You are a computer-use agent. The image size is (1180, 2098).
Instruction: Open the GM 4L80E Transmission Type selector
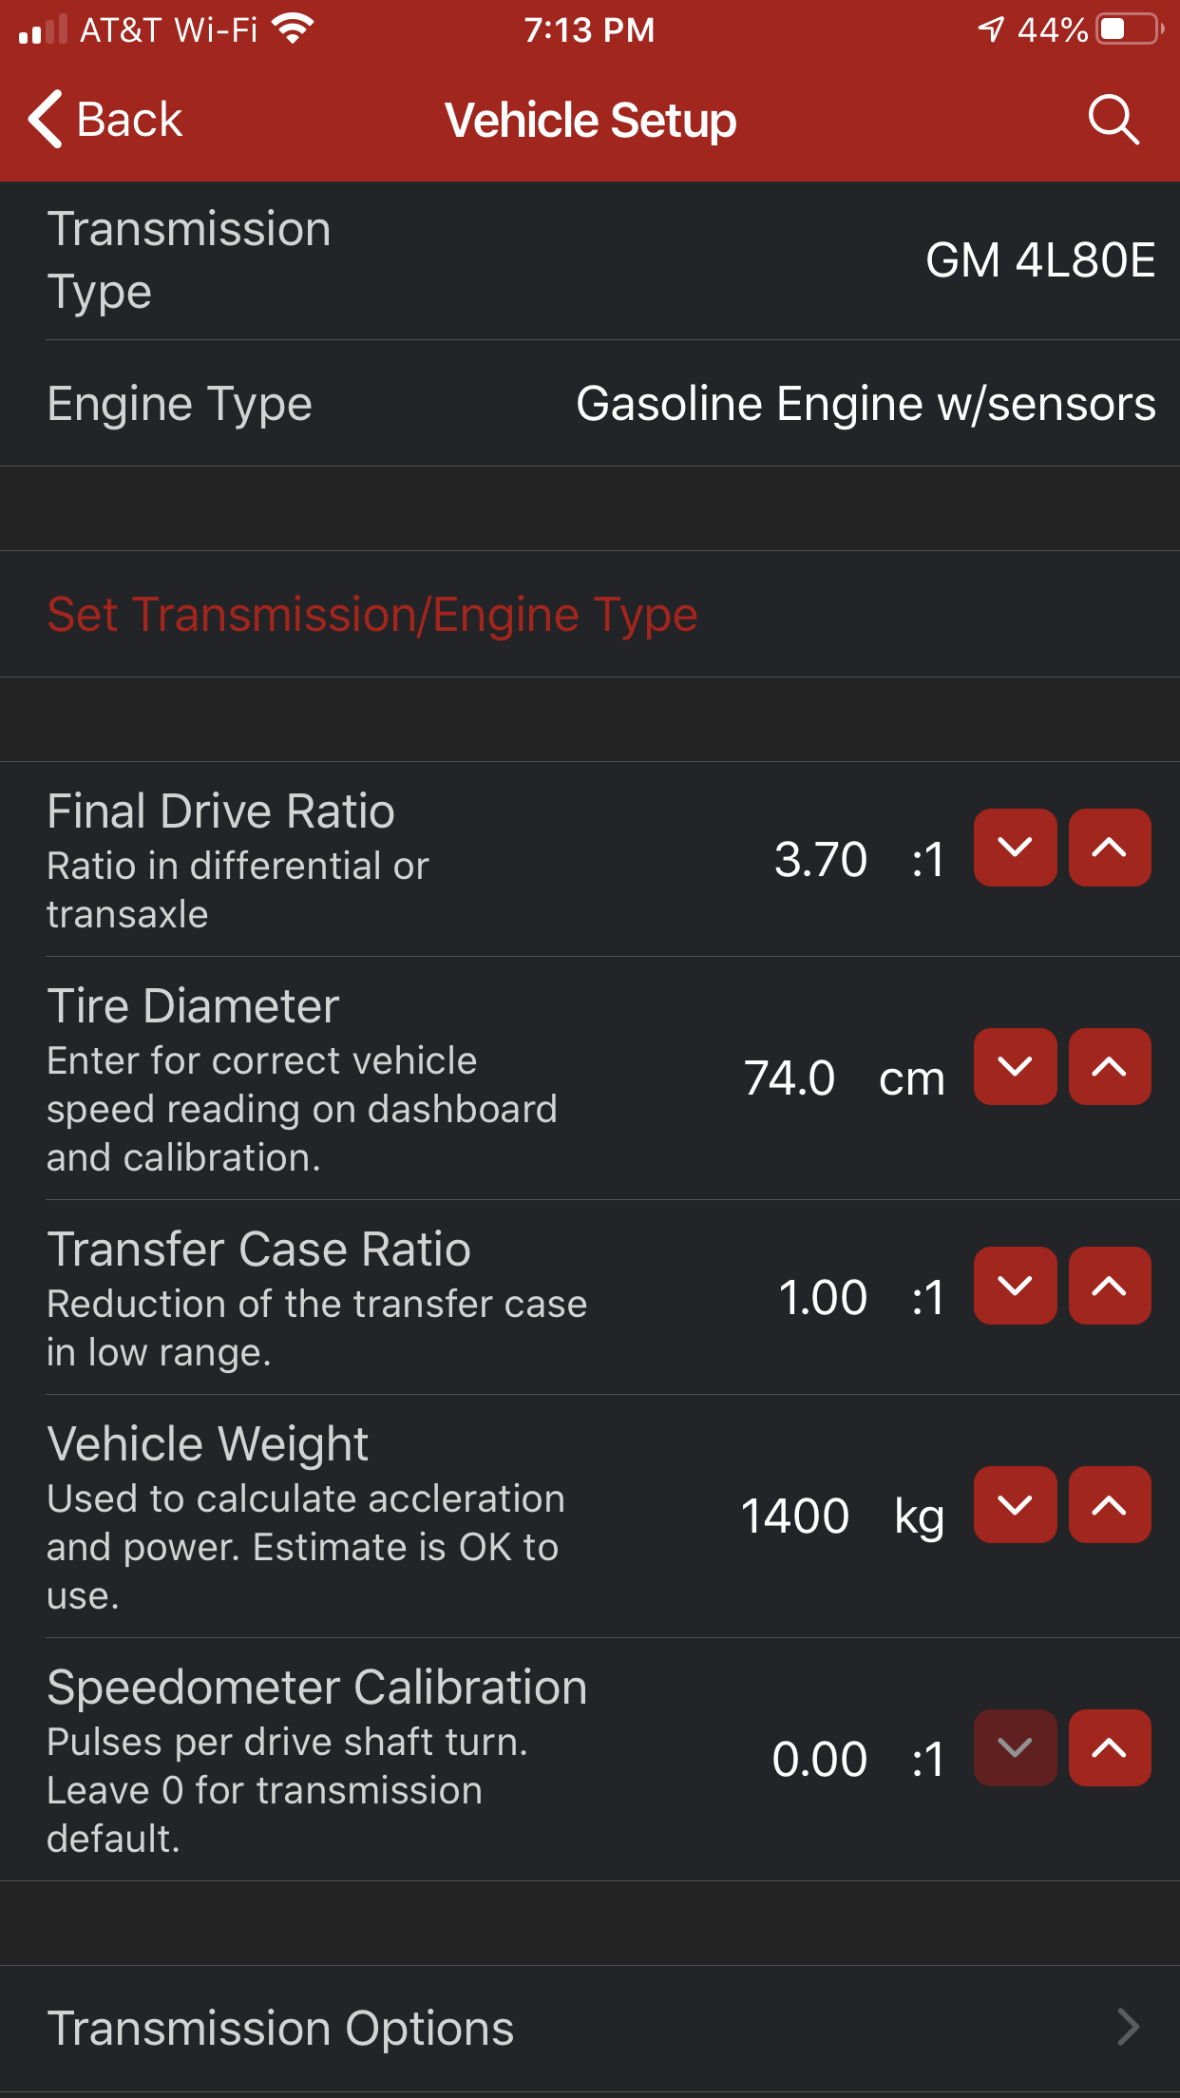tap(1039, 259)
